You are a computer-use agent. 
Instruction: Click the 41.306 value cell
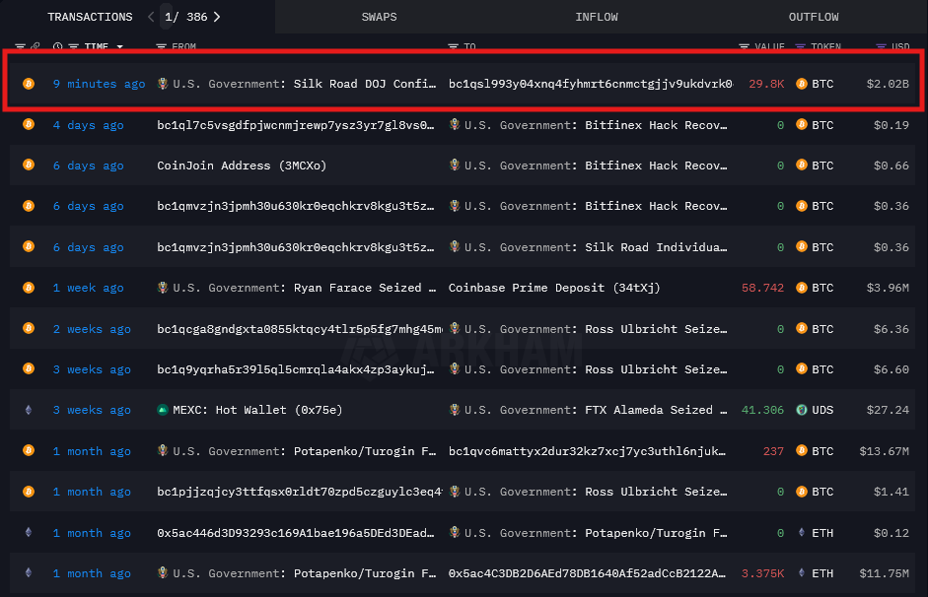coord(763,410)
